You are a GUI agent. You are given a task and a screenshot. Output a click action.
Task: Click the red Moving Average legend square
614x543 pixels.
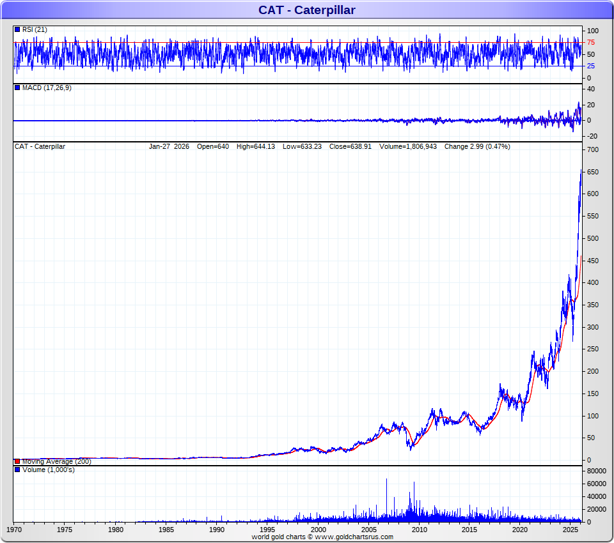pyautogui.click(x=17, y=461)
